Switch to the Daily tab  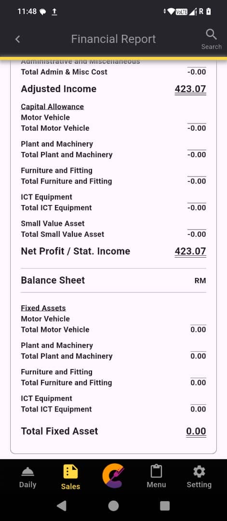[27, 478]
